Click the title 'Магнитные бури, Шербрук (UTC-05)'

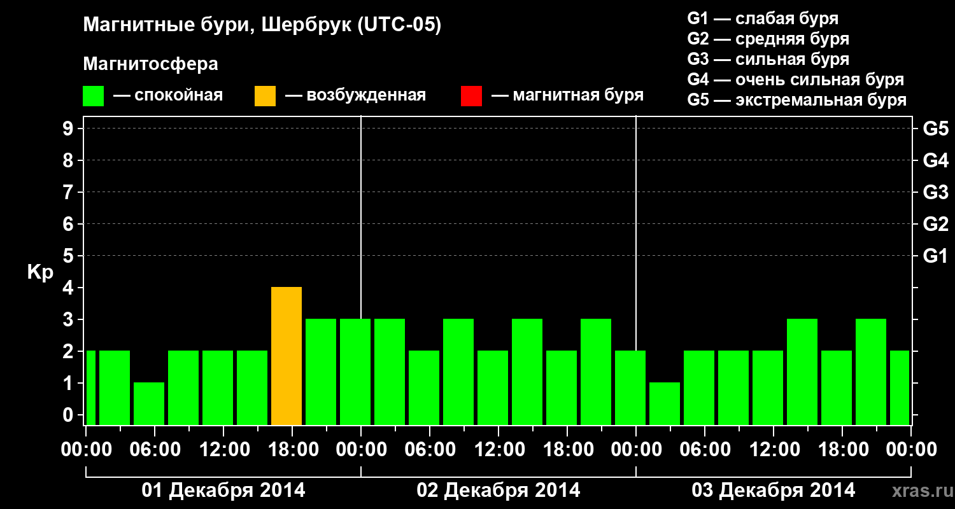tap(262, 26)
